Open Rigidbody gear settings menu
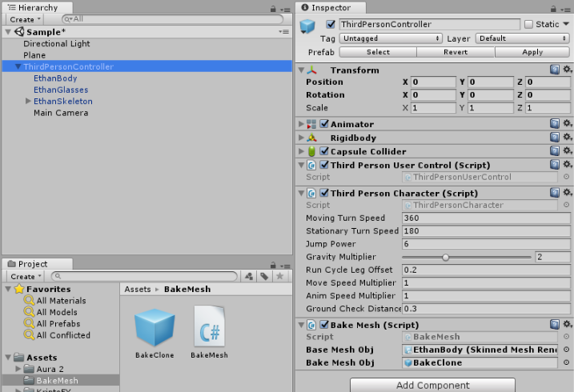 [x=567, y=137]
